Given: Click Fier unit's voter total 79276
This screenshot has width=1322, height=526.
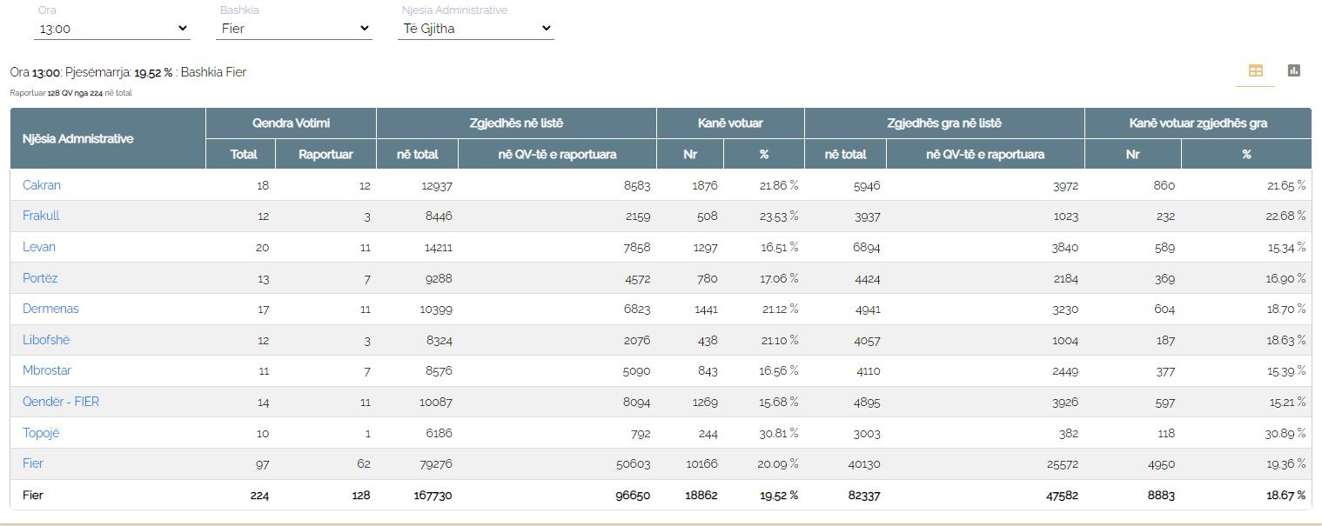Looking at the screenshot, I should (x=435, y=463).
